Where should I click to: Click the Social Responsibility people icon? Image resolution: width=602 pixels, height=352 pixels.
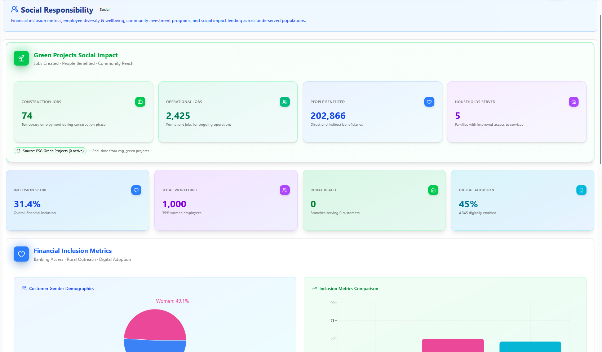pos(14,9)
